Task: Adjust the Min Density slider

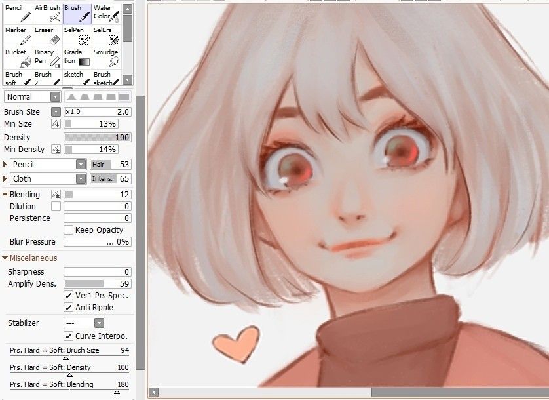Action: coord(91,150)
